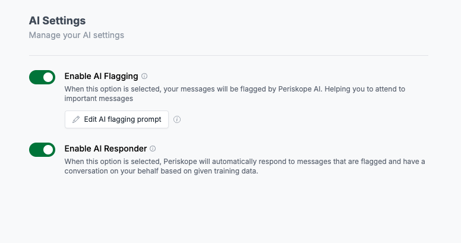
Task: Click white knob of AI Flagging toggle
Action: (x=48, y=77)
